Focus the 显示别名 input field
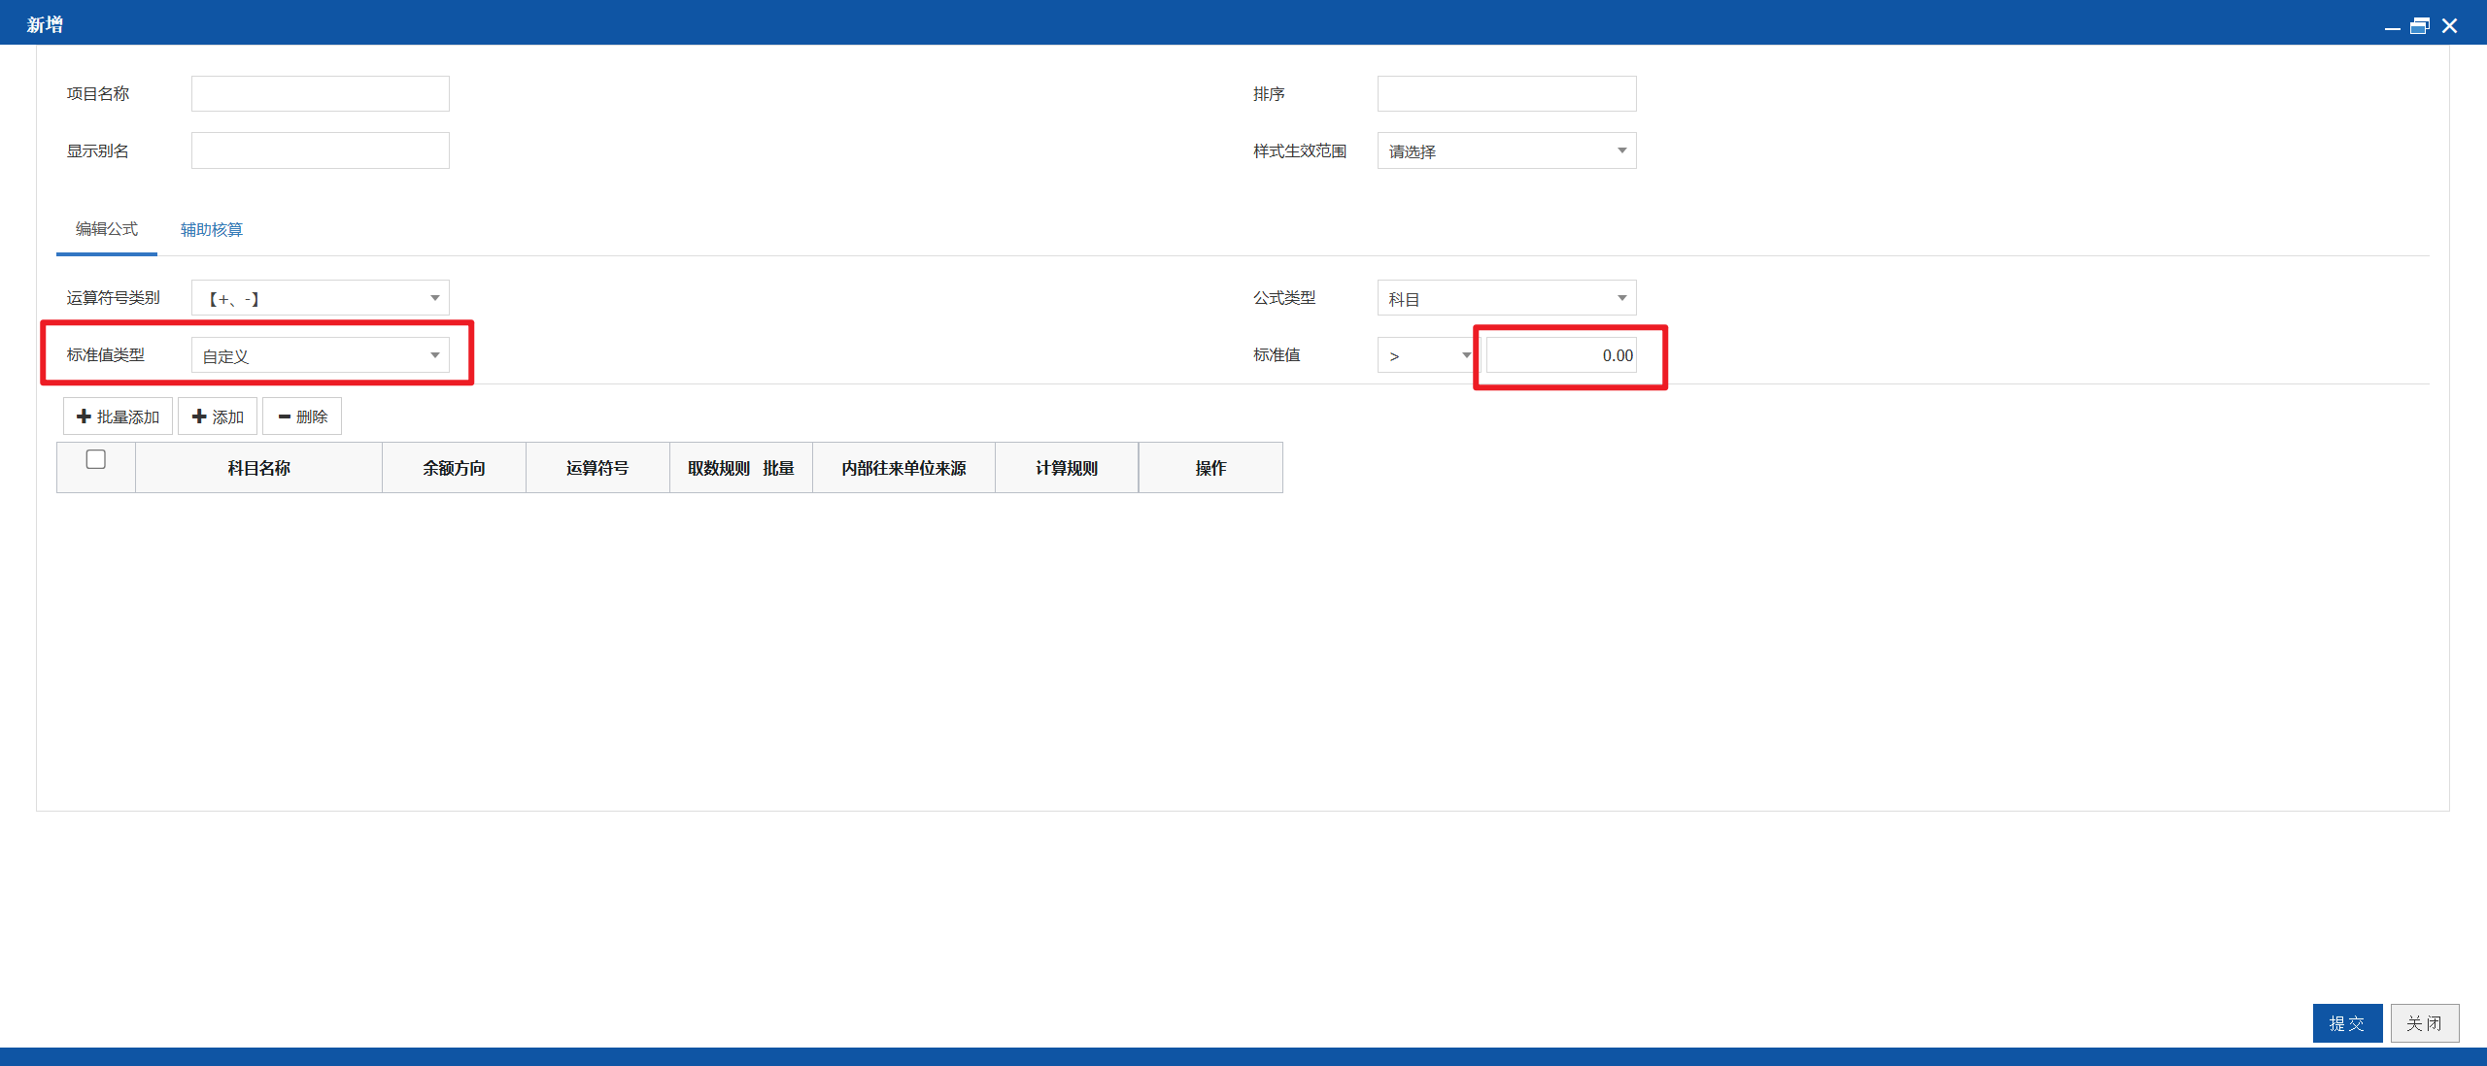Image resolution: width=2487 pixels, height=1066 pixels. point(321,150)
